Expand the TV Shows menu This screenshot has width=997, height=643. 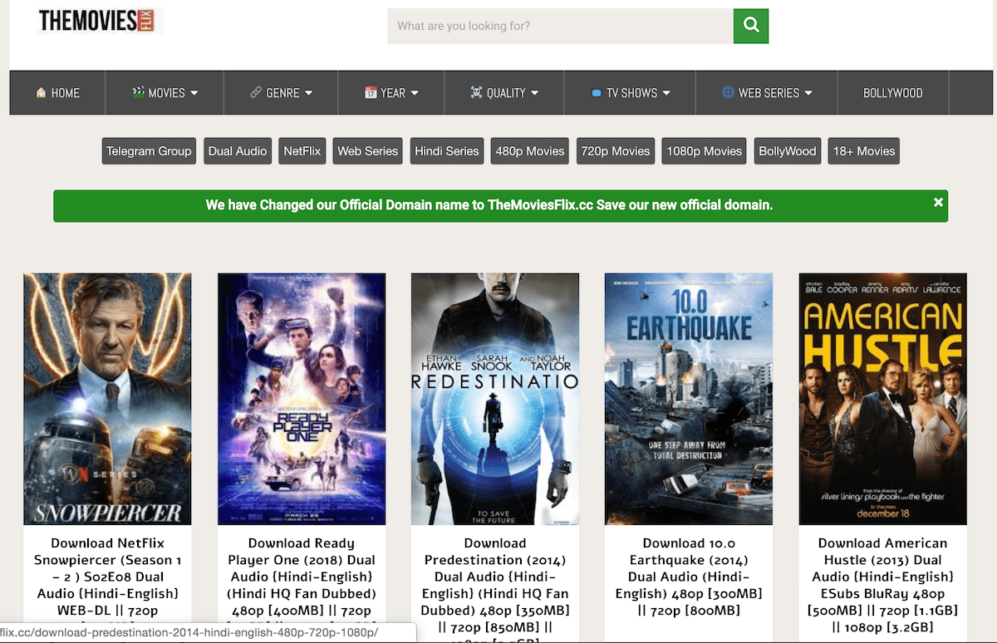(x=630, y=93)
